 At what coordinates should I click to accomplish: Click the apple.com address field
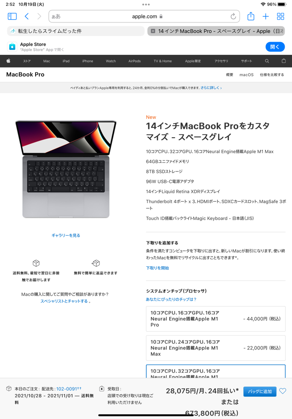pos(144,16)
